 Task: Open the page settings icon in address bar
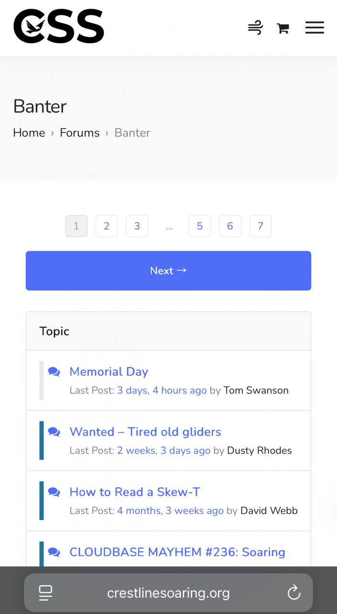tap(45, 593)
